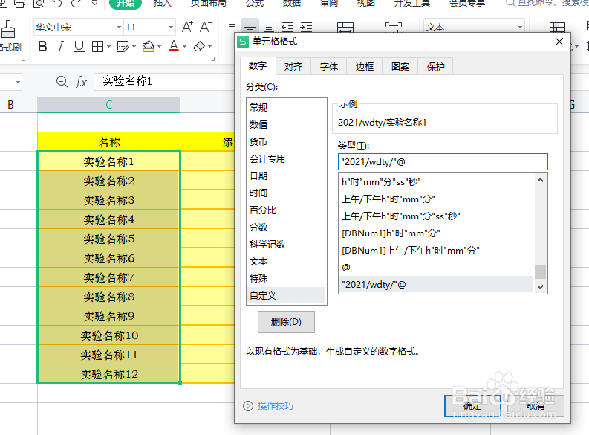
Task: Apply cell borders icon
Action: pos(97,47)
